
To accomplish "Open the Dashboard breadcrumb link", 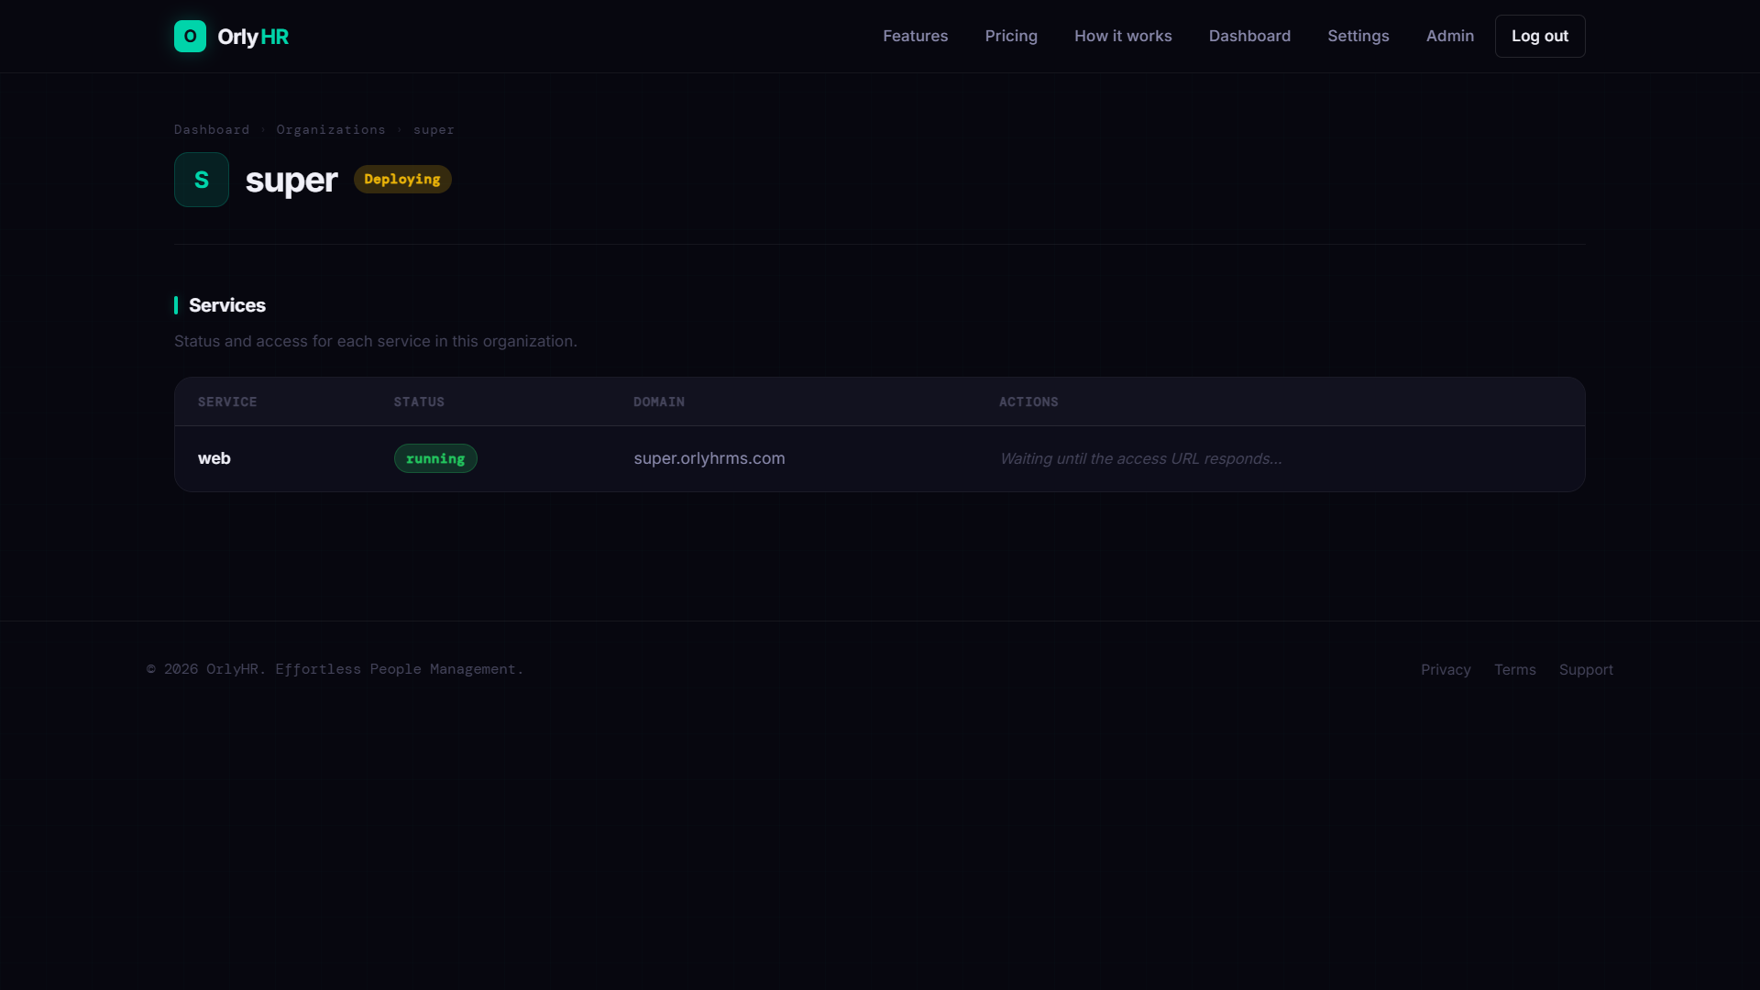I will [x=211, y=129].
